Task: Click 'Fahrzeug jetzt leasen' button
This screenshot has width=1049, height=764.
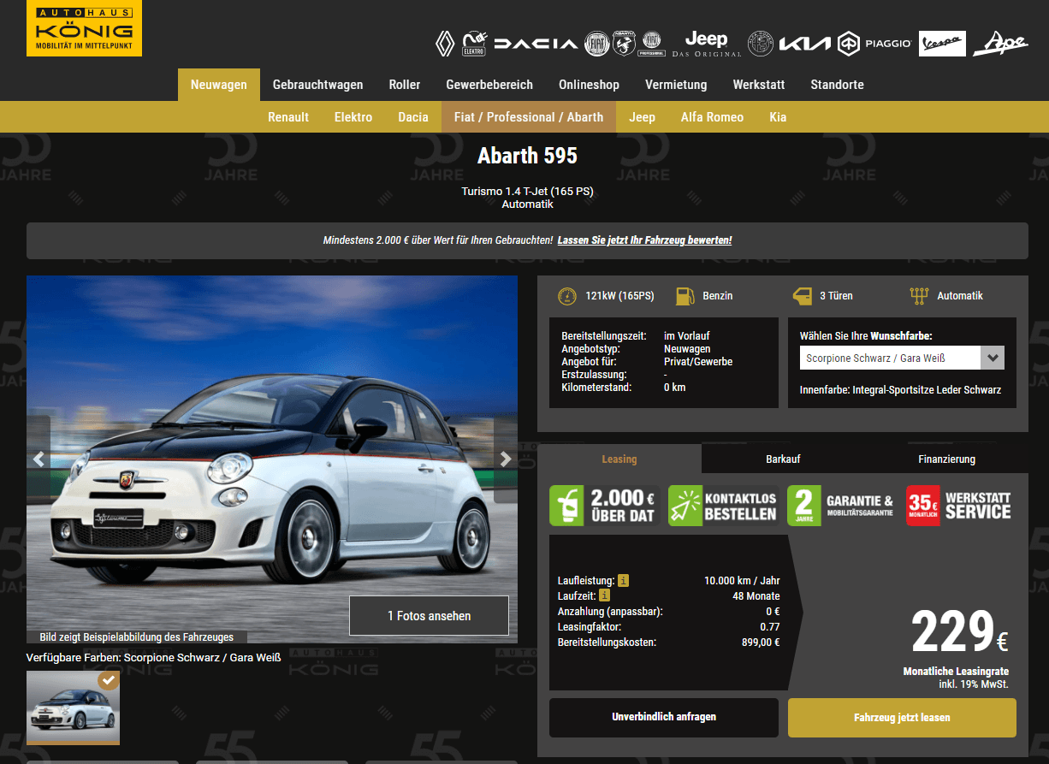Action: [902, 717]
